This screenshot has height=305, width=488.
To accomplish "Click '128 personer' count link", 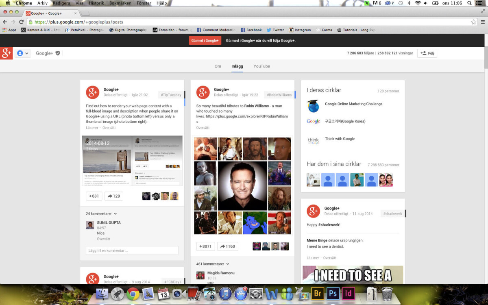I will 388,91.
